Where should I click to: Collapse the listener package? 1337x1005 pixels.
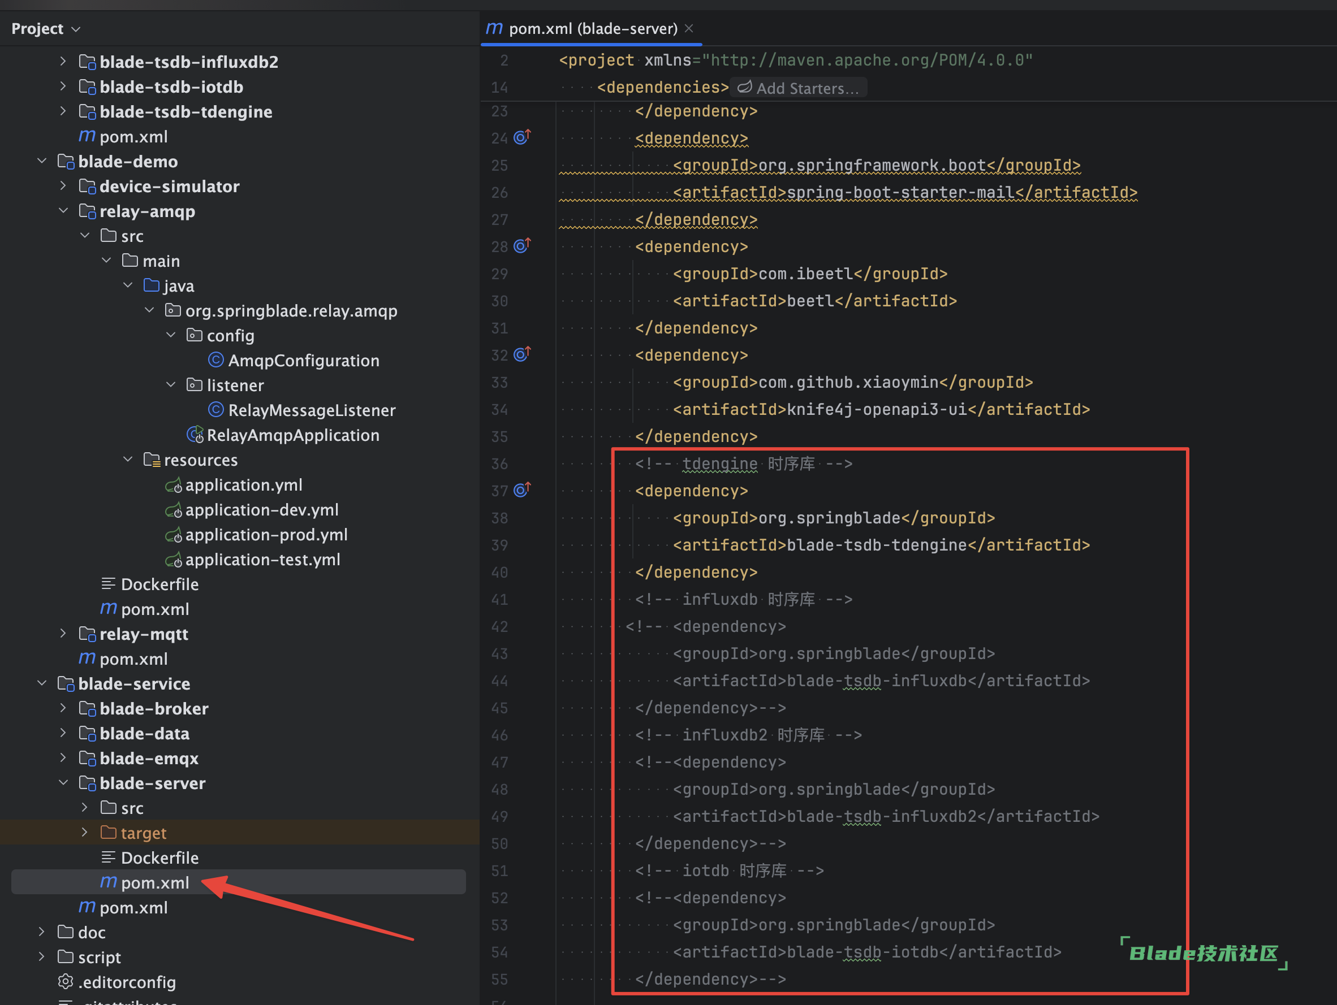pyautogui.click(x=171, y=385)
